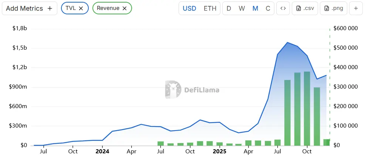The height and width of the screenshot is (157, 365).
Task: Export the chart as .png
Action: coord(334,8)
